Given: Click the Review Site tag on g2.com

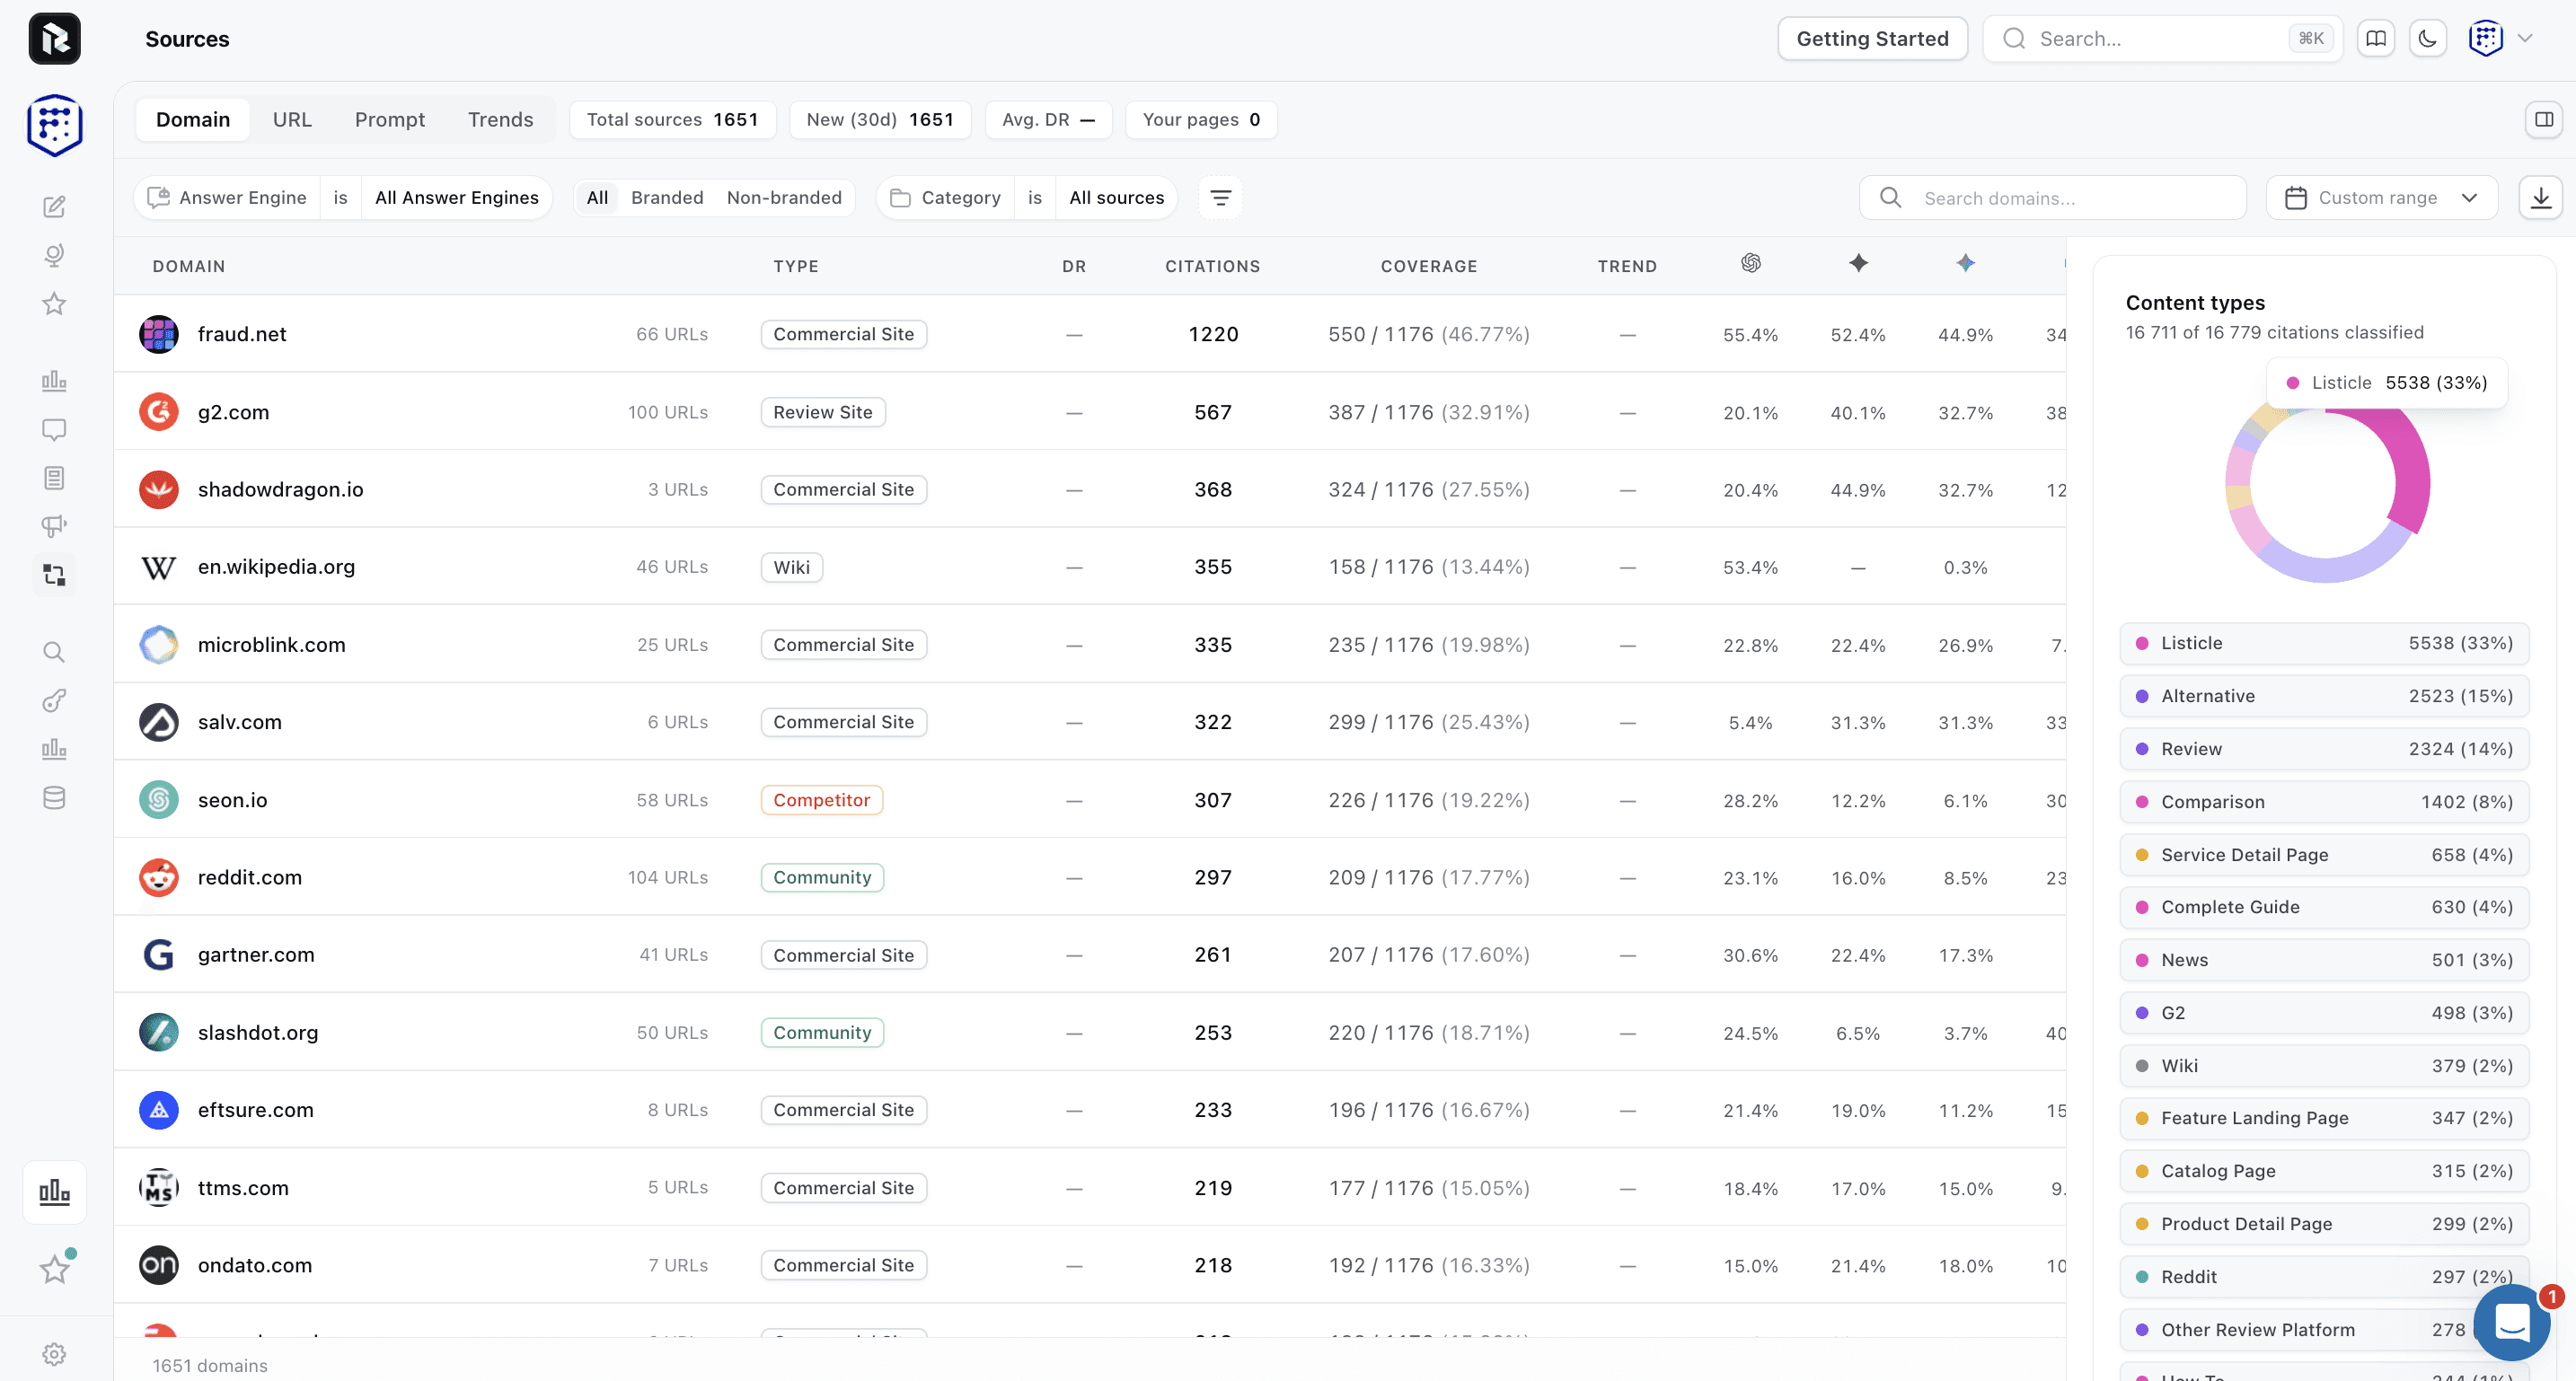Looking at the screenshot, I should [823, 412].
